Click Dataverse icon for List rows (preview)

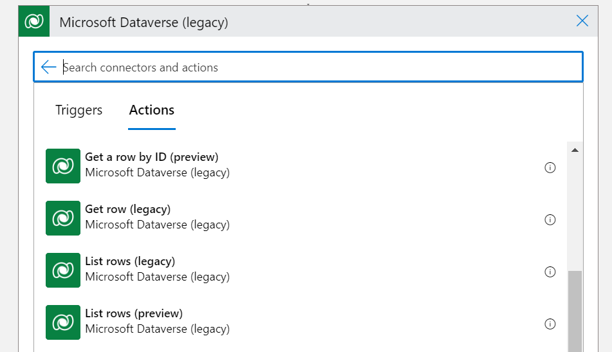[x=63, y=322]
